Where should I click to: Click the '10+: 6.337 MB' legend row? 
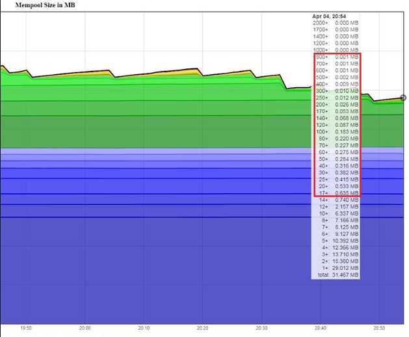tap(335, 213)
